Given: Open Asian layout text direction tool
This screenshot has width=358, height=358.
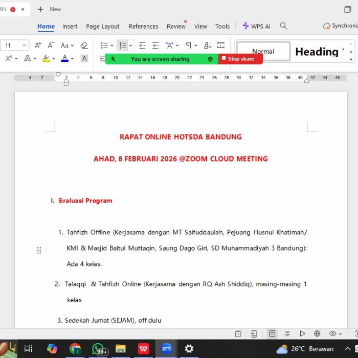Looking at the screenshot, I should tap(169, 45).
